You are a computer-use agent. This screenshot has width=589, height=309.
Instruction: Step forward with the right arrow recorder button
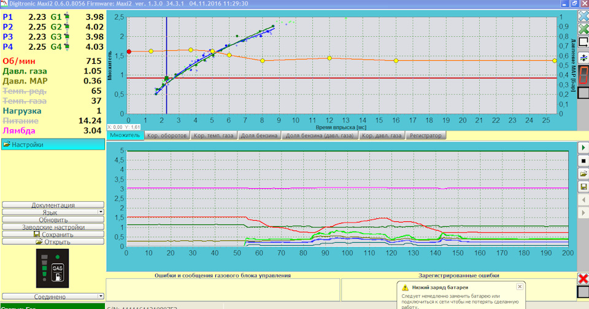pos(583,213)
